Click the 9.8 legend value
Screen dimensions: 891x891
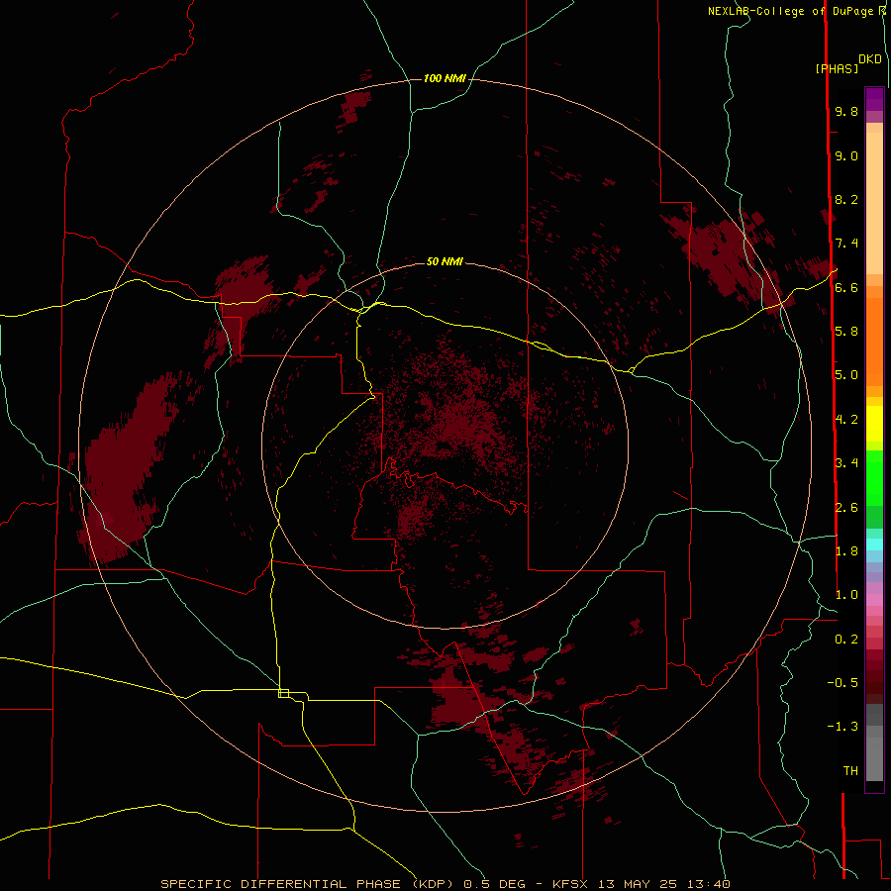point(846,111)
